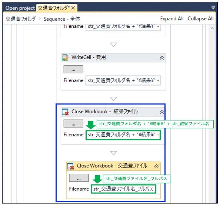
Task: Click Collapse All
Action: pos(200,19)
